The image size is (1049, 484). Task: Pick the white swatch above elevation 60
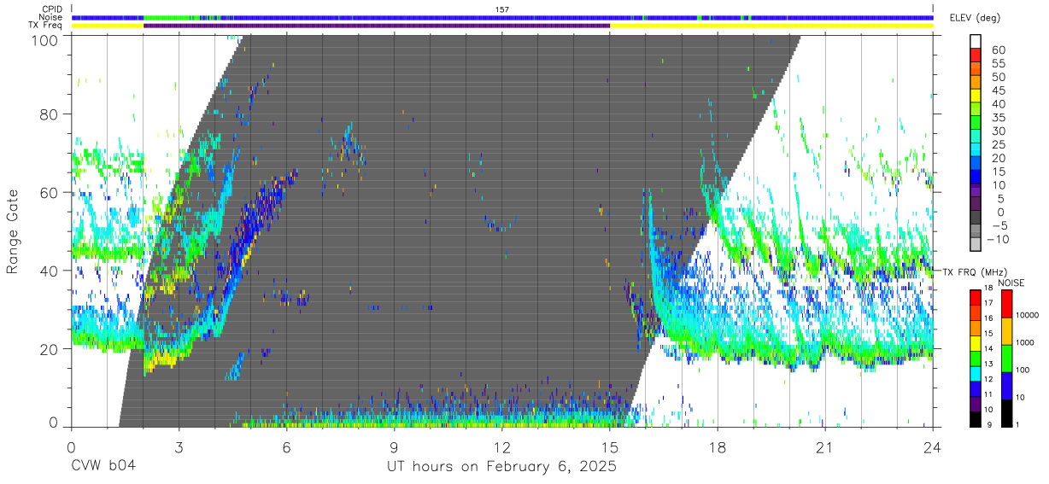[x=976, y=43]
